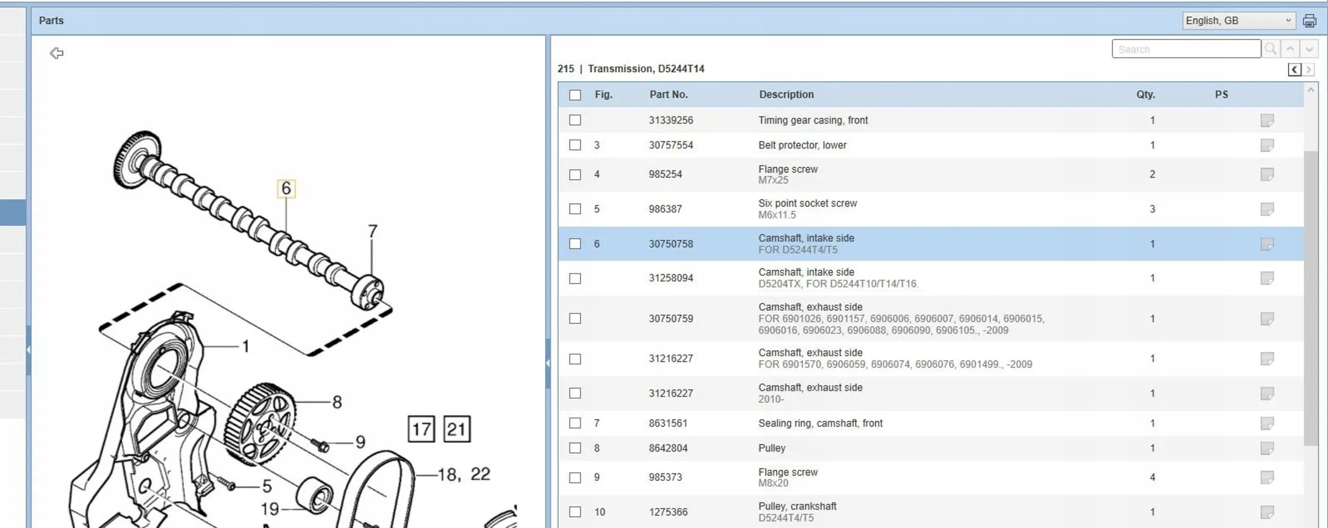
Task: Check the box for part 30750758
Action: [575, 244]
